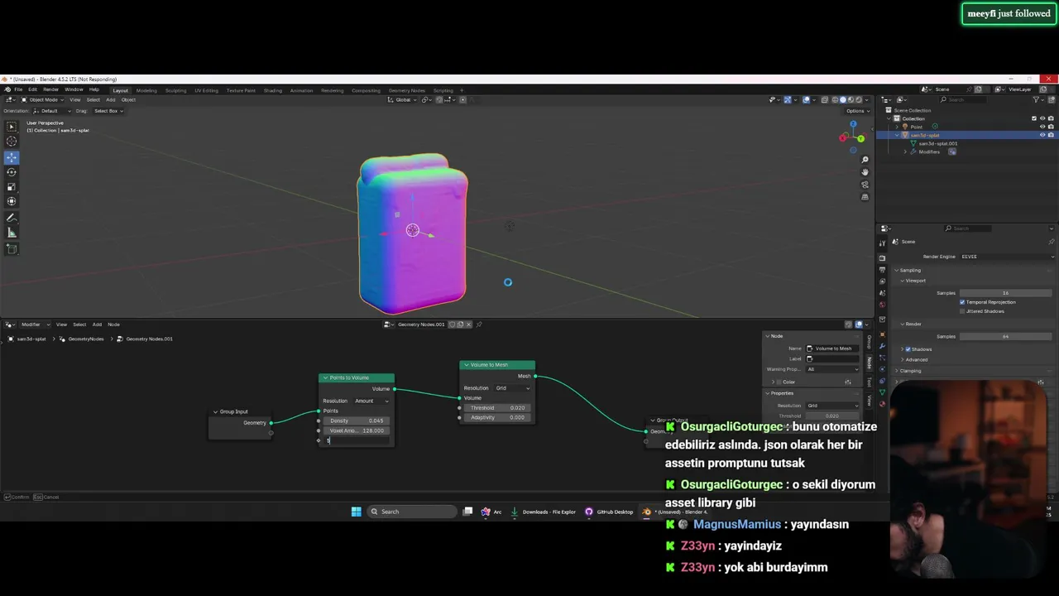
Task: Open the Object Mode dropdown
Action: [x=41, y=100]
